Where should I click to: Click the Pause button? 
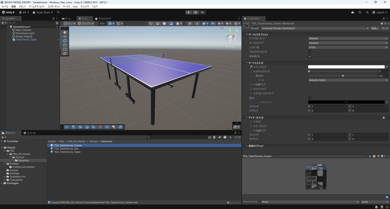(x=195, y=12)
